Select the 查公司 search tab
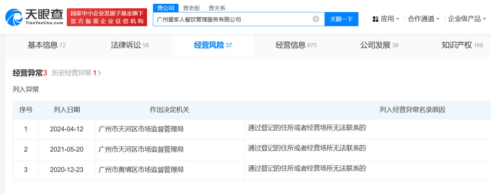The width and height of the screenshot is (491, 194). coord(166,8)
